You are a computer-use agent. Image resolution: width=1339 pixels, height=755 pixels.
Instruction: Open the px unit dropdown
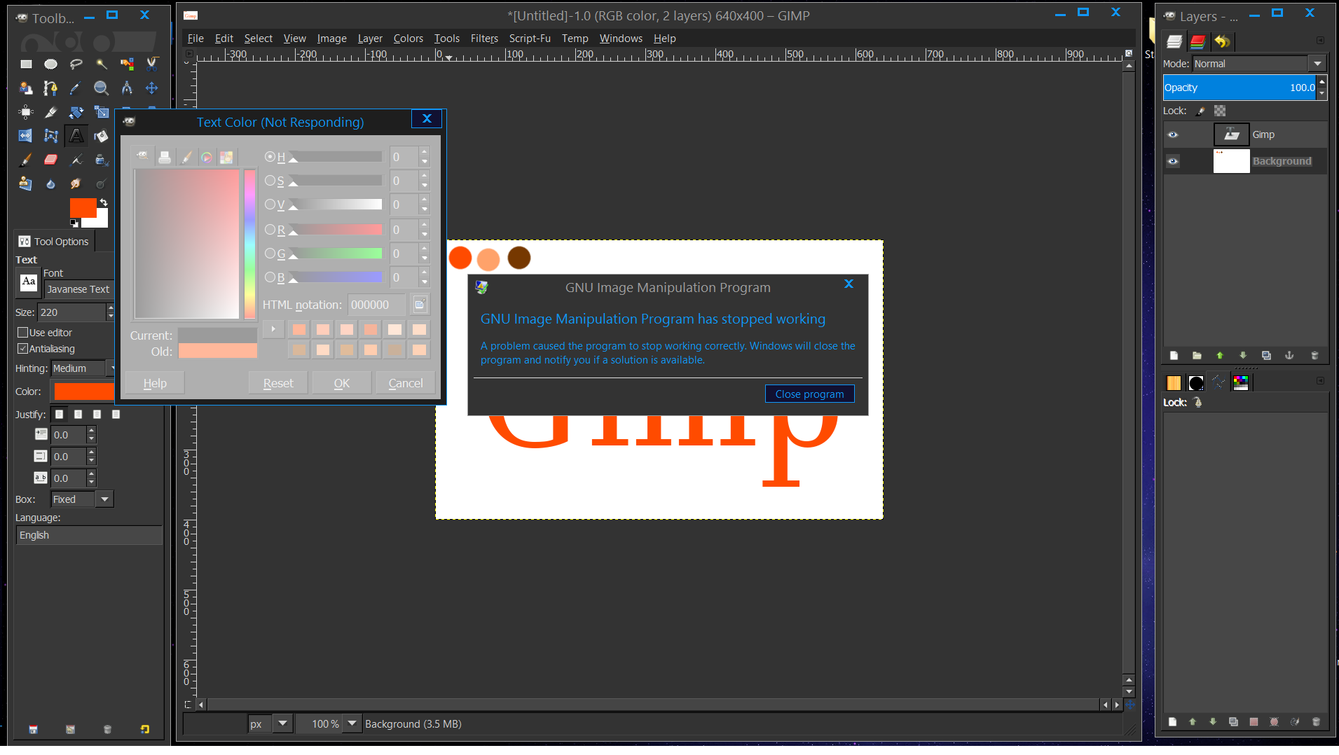pyautogui.click(x=282, y=724)
